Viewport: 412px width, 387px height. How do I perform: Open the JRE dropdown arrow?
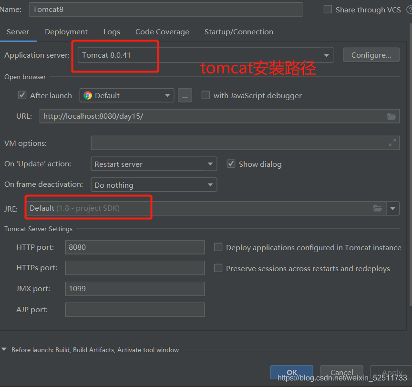pyautogui.click(x=393, y=208)
